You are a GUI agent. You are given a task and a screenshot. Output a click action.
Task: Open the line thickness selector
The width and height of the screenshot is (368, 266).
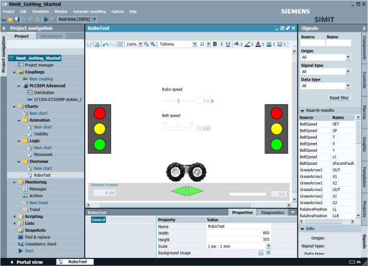coord(269,44)
